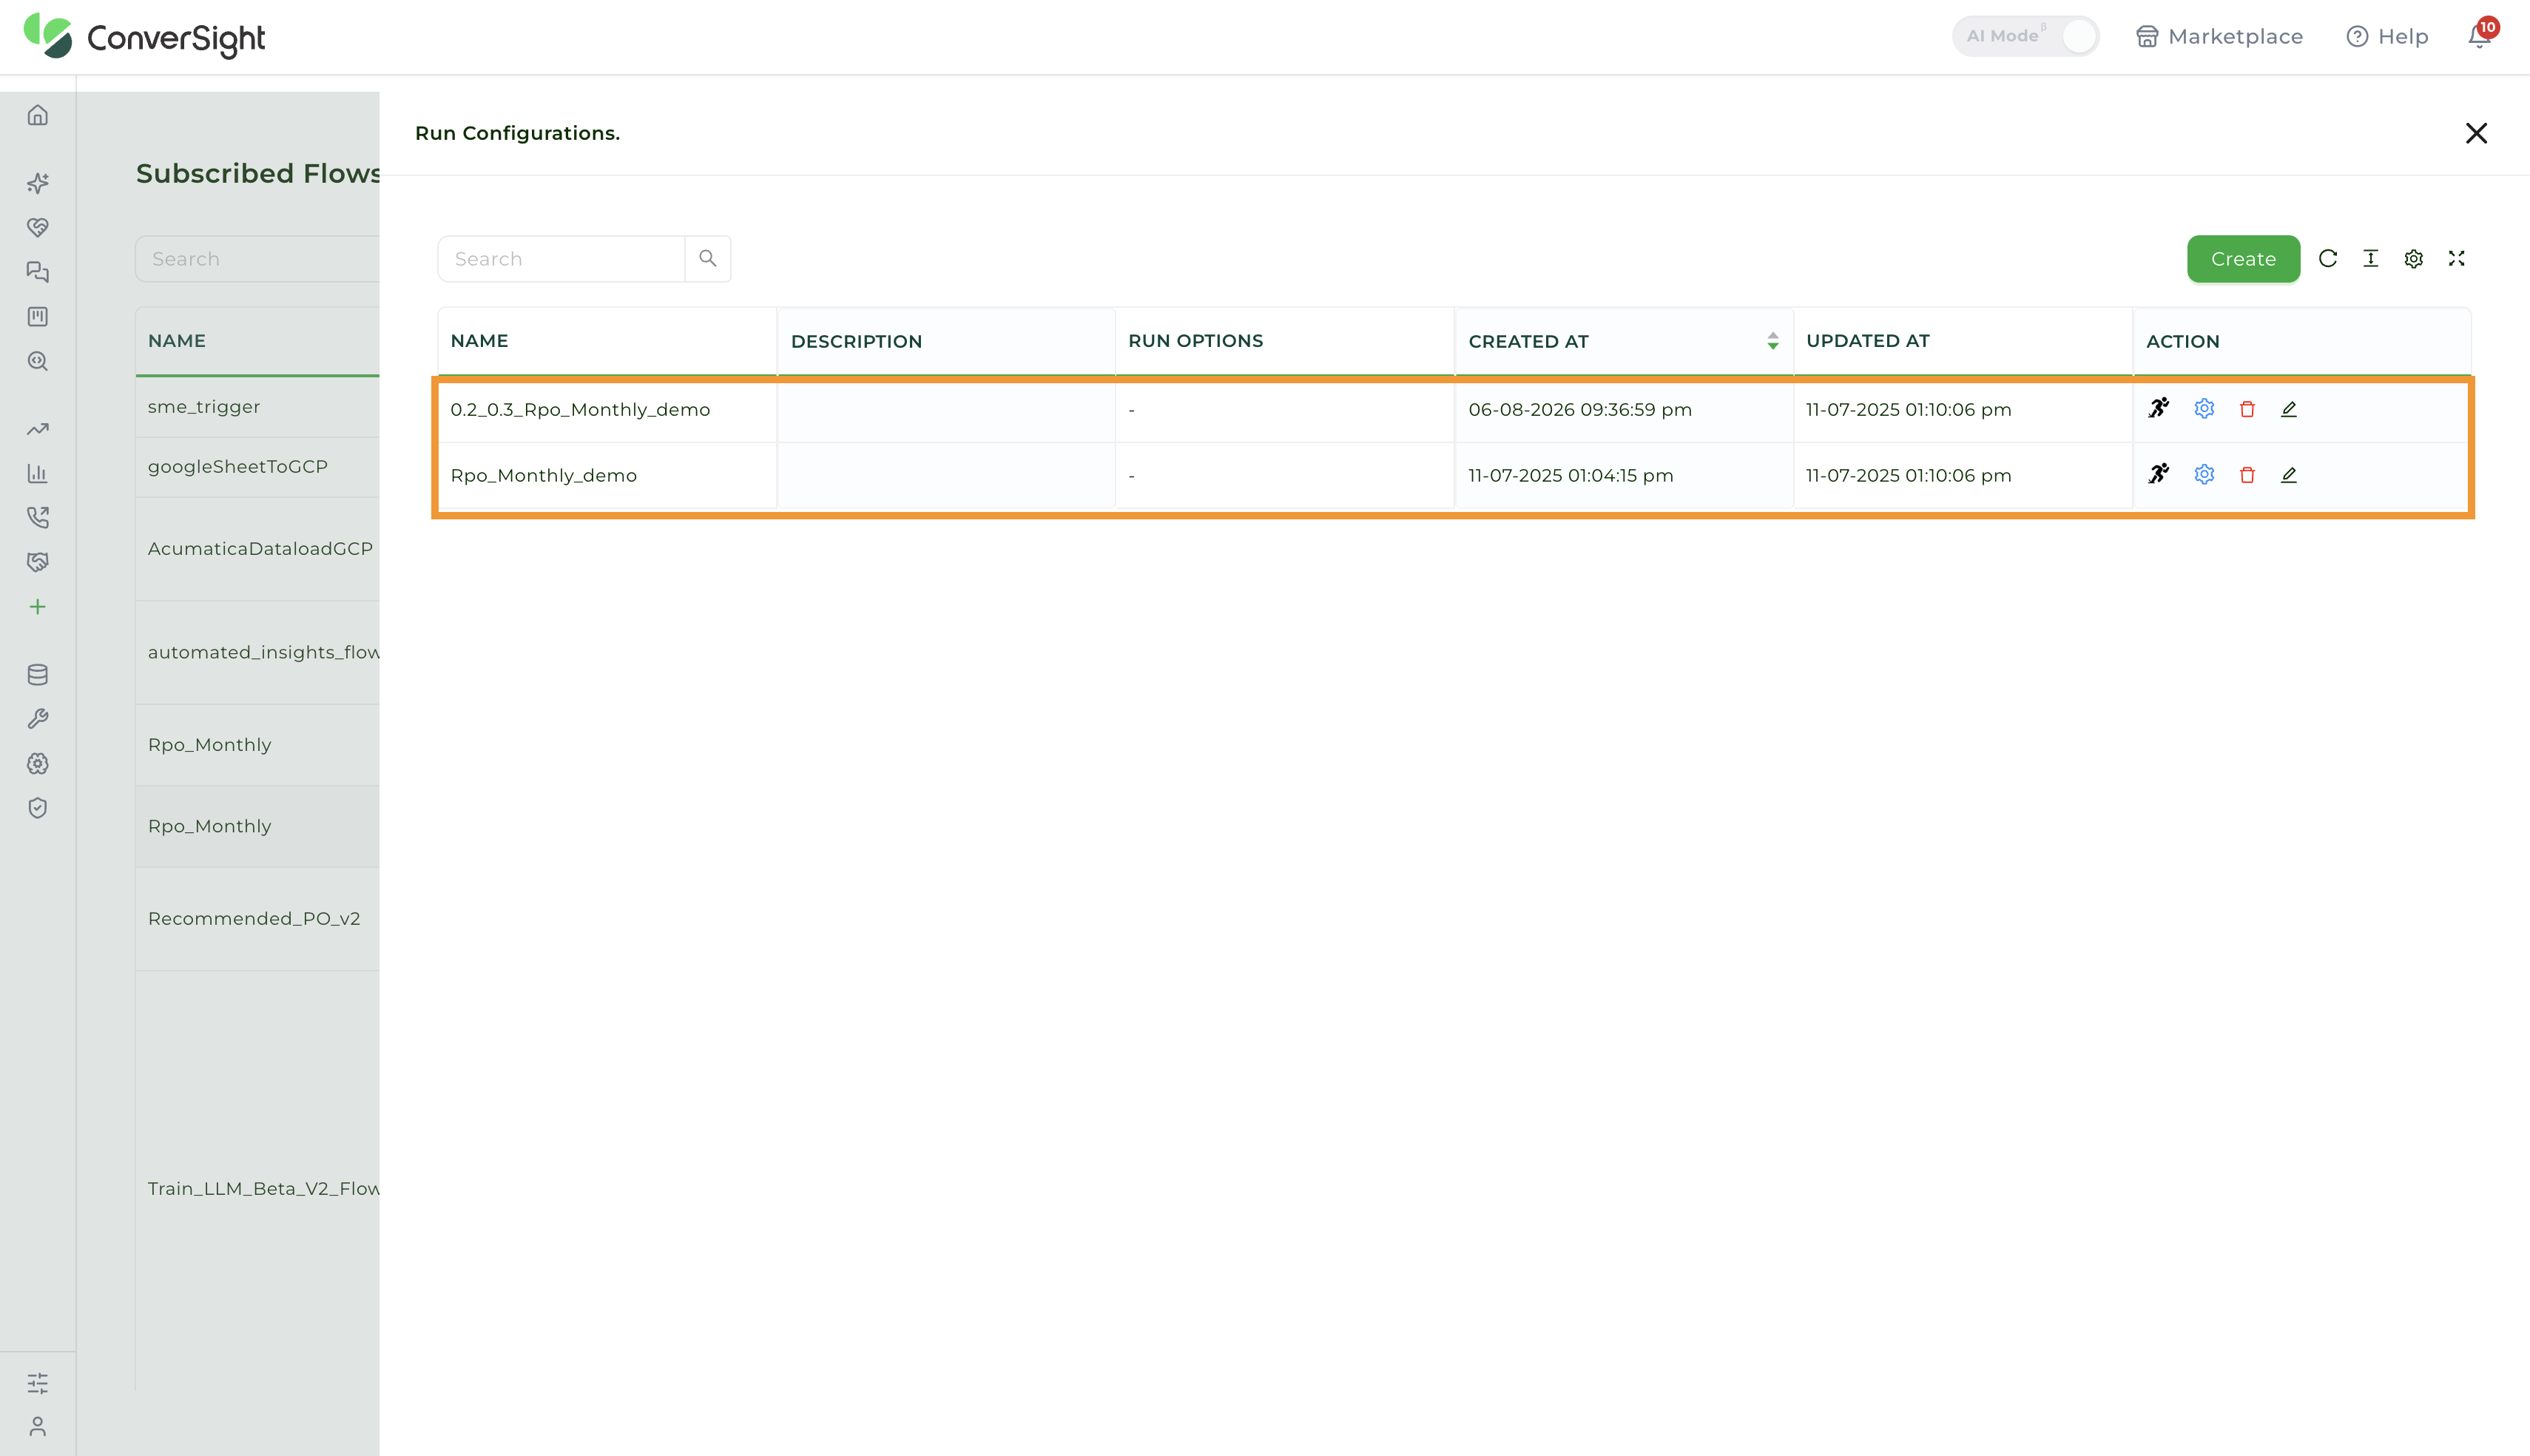Open settings gear for 0.2_0.3_Rpo_Monthly_demo
The width and height of the screenshot is (2530, 1456).
pos(2204,408)
